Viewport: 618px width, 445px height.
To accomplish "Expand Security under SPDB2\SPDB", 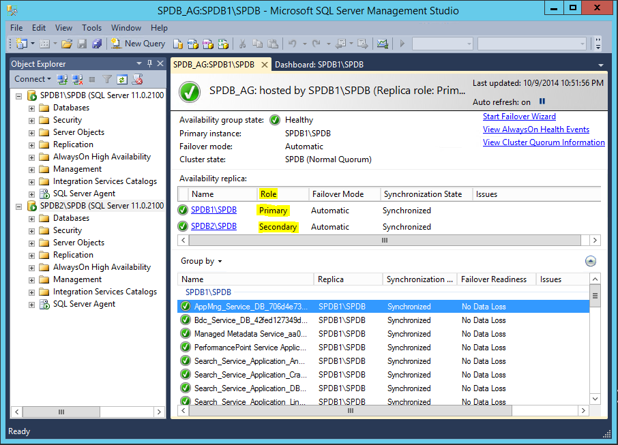I will point(31,231).
